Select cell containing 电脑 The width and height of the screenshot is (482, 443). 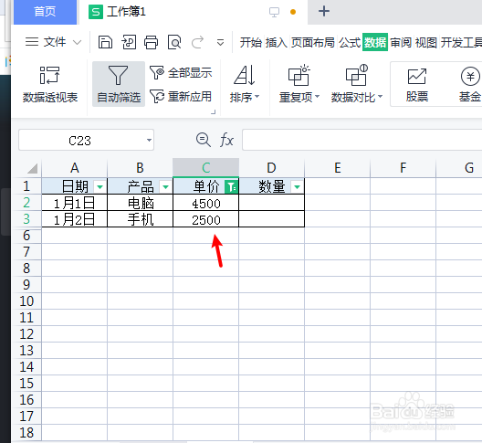tap(141, 203)
